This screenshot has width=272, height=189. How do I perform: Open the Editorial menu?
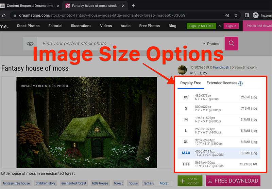[55, 26]
